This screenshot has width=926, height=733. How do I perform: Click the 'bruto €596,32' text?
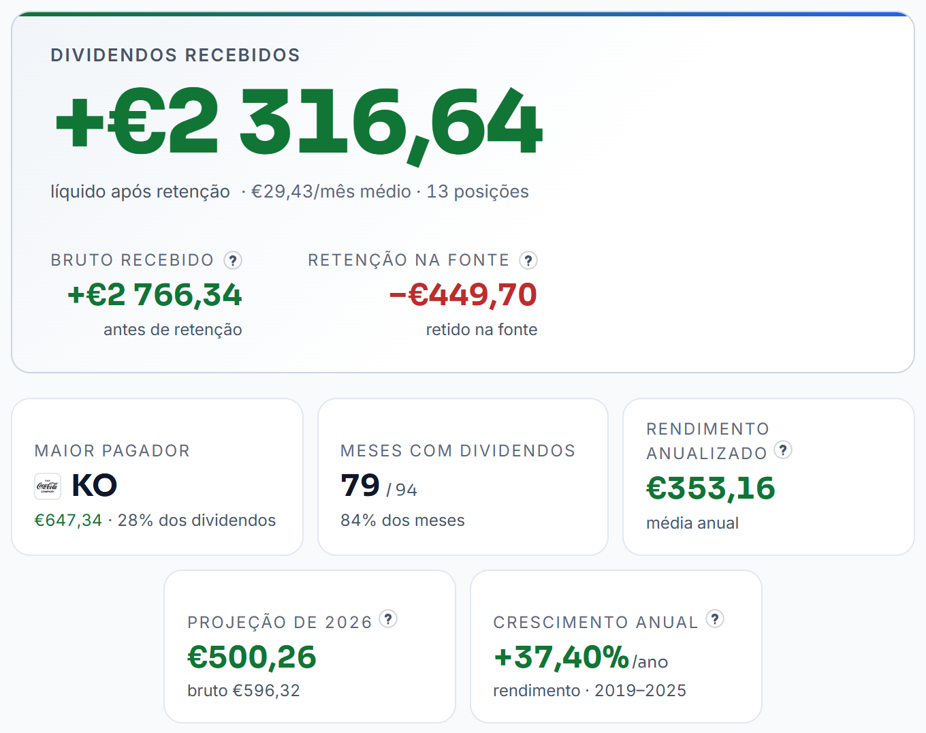tap(244, 691)
